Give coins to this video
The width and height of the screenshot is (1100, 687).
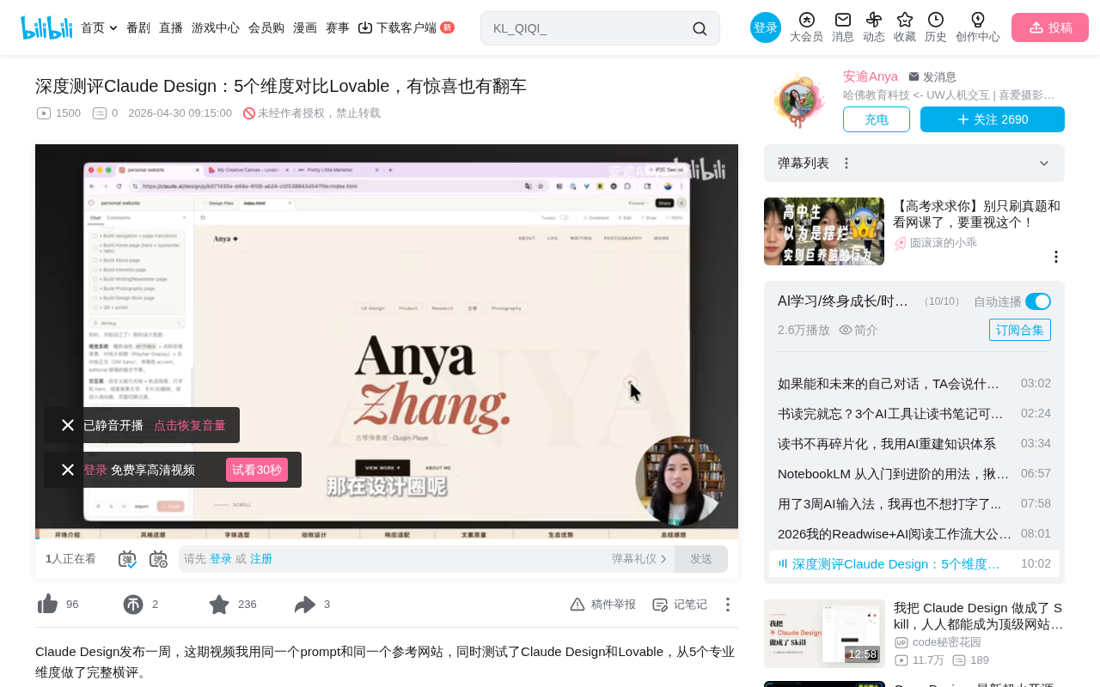coord(133,605)
